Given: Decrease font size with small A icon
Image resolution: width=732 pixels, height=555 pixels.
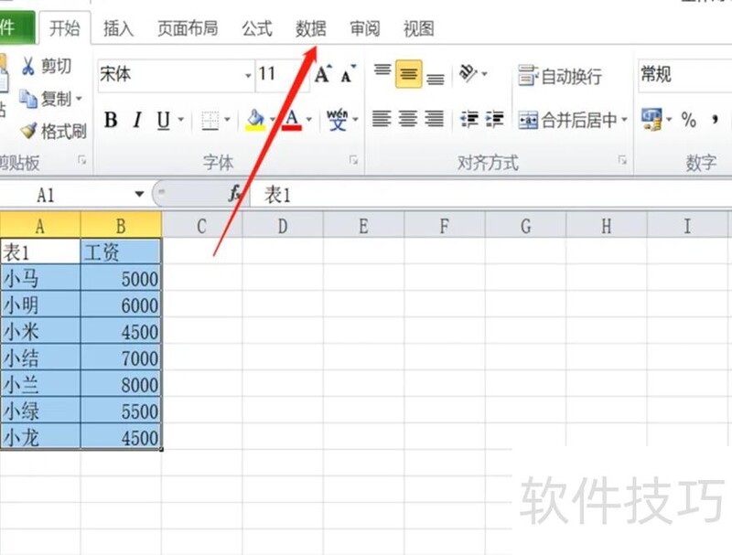Looking at the screenshot, I should tap(348, 74).
